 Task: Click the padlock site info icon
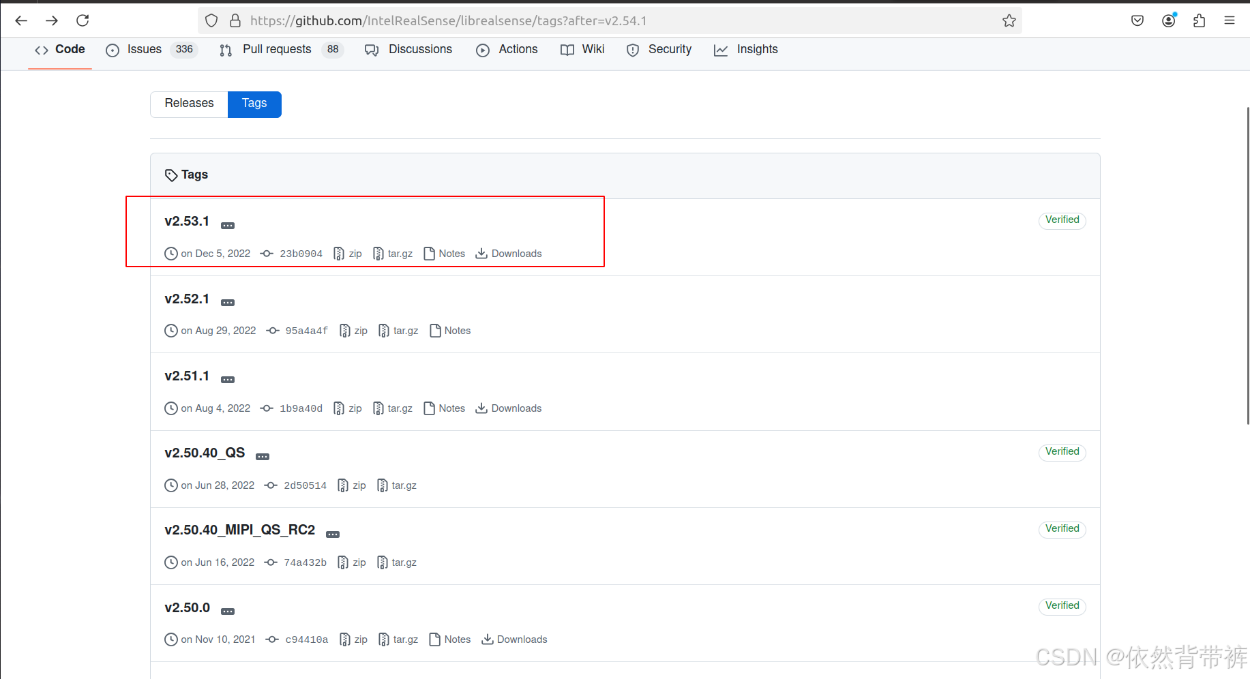click(x=235, y=20)
